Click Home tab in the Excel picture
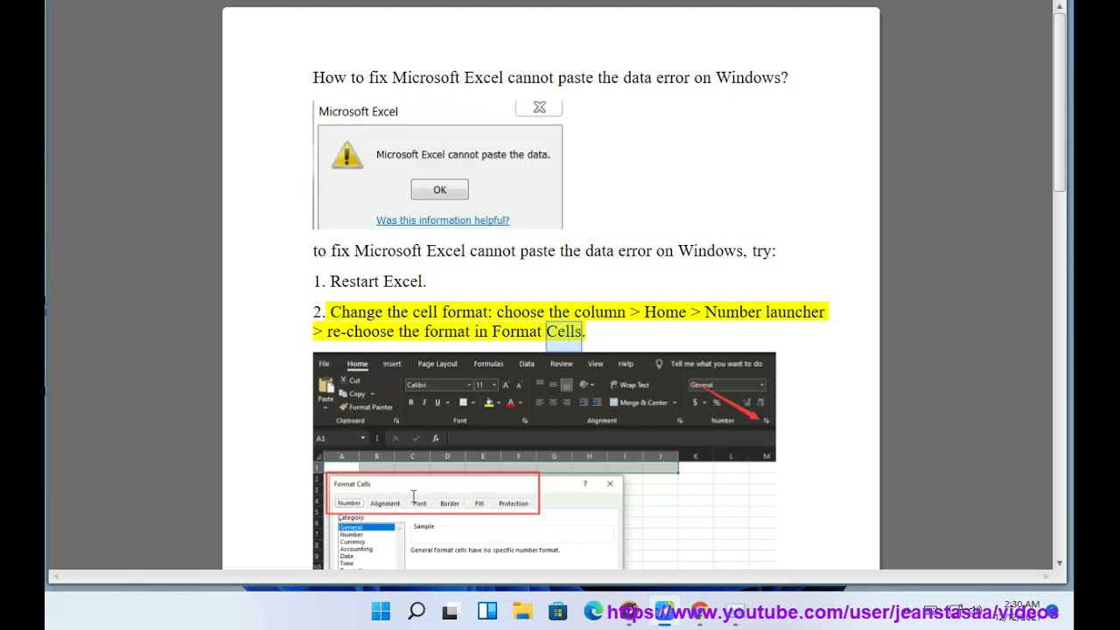 click(357, 364)
